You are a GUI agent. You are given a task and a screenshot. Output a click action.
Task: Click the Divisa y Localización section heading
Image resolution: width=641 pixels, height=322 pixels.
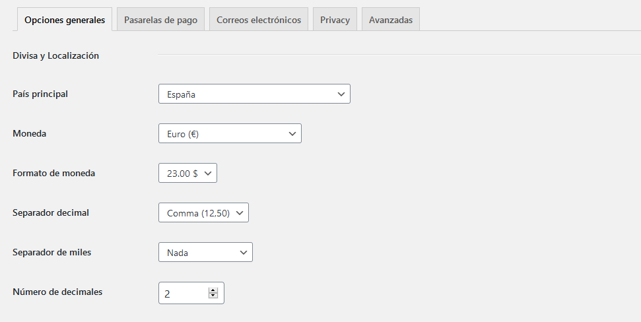[56, 55]
